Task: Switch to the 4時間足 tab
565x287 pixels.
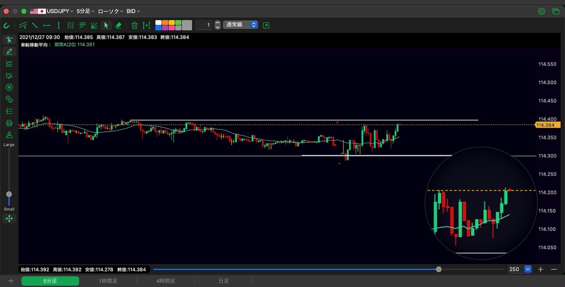Action: click(166, 281)
